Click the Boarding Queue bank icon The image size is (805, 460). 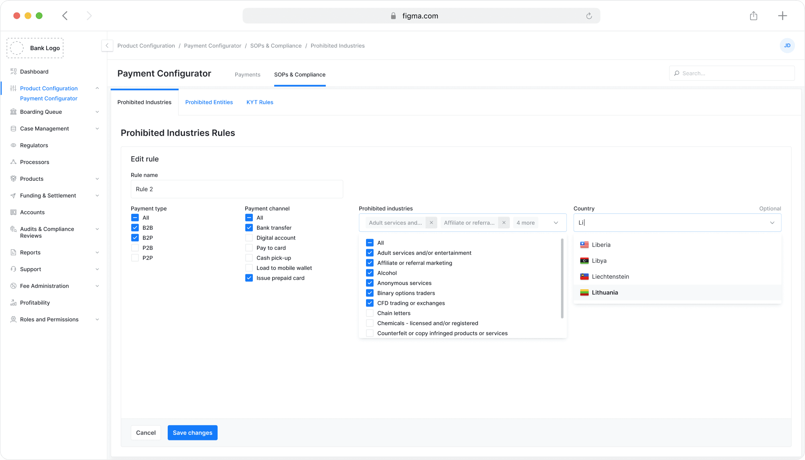(x=13, y=112)
